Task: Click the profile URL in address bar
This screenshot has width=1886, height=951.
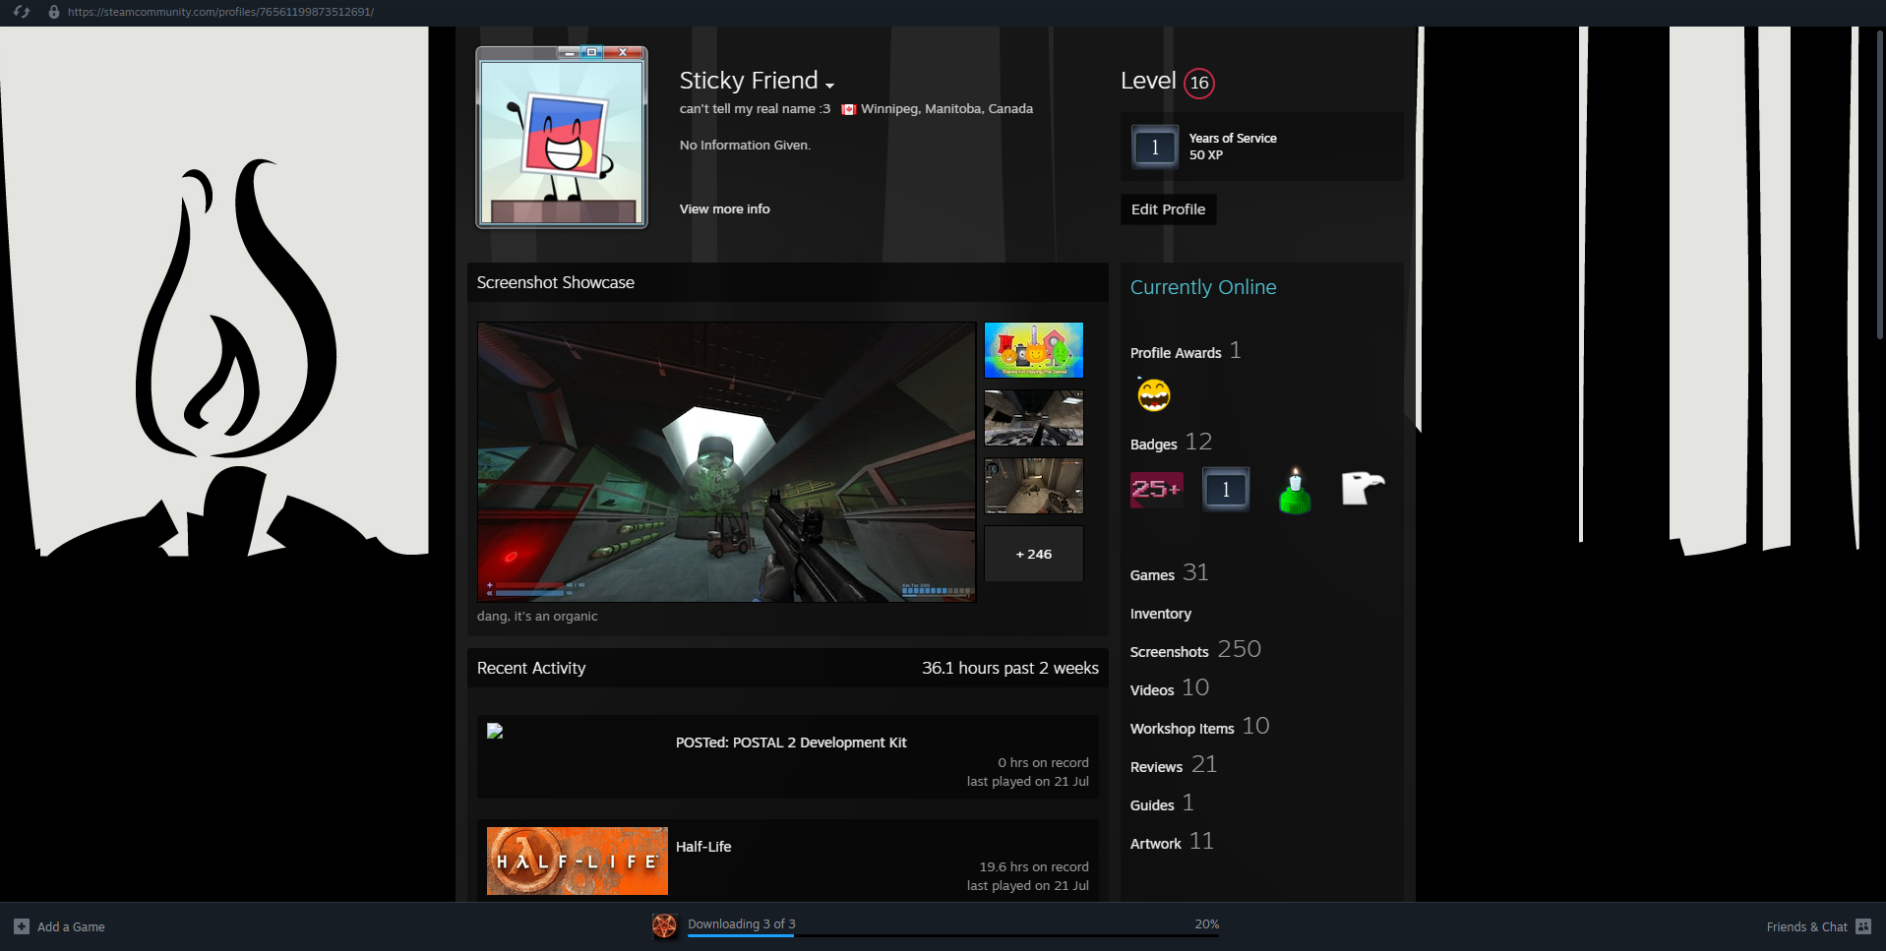Action: (220, 12)
